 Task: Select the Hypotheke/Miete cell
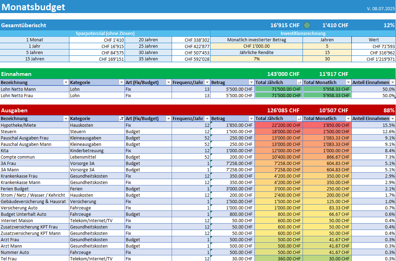pos(35,125)
